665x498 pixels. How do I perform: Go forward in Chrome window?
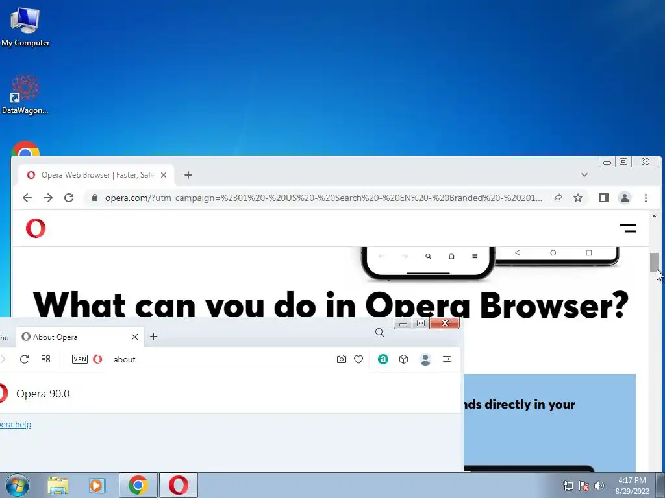(x=48, y=198)
